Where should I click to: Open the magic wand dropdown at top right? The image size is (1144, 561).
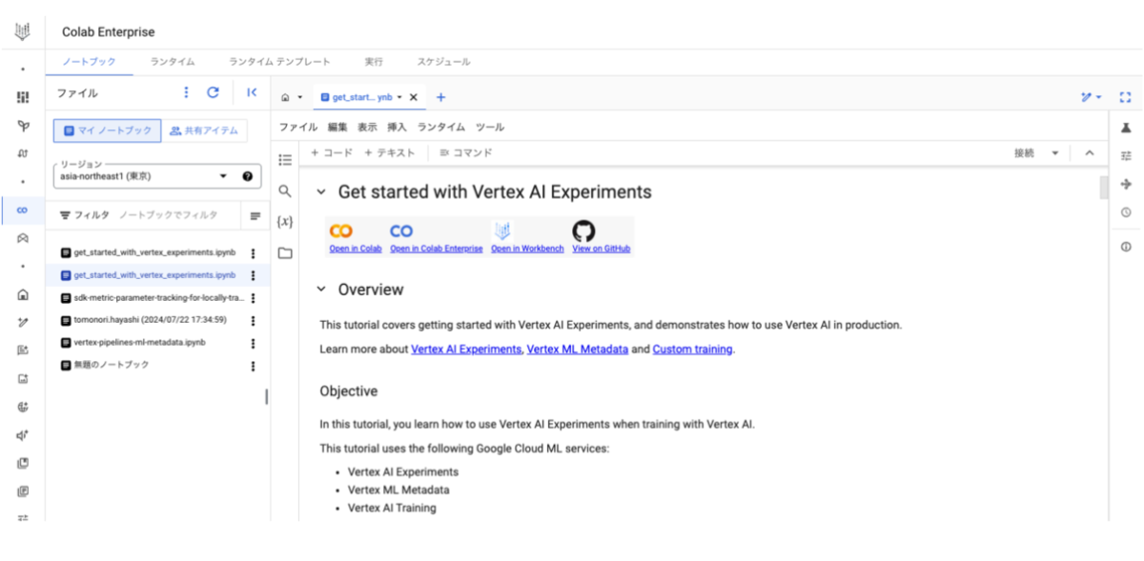pos(1092,97)
